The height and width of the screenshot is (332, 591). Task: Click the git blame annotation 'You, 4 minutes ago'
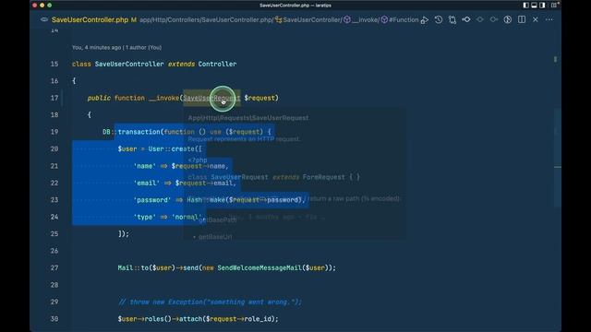click(x=116, y=47)
